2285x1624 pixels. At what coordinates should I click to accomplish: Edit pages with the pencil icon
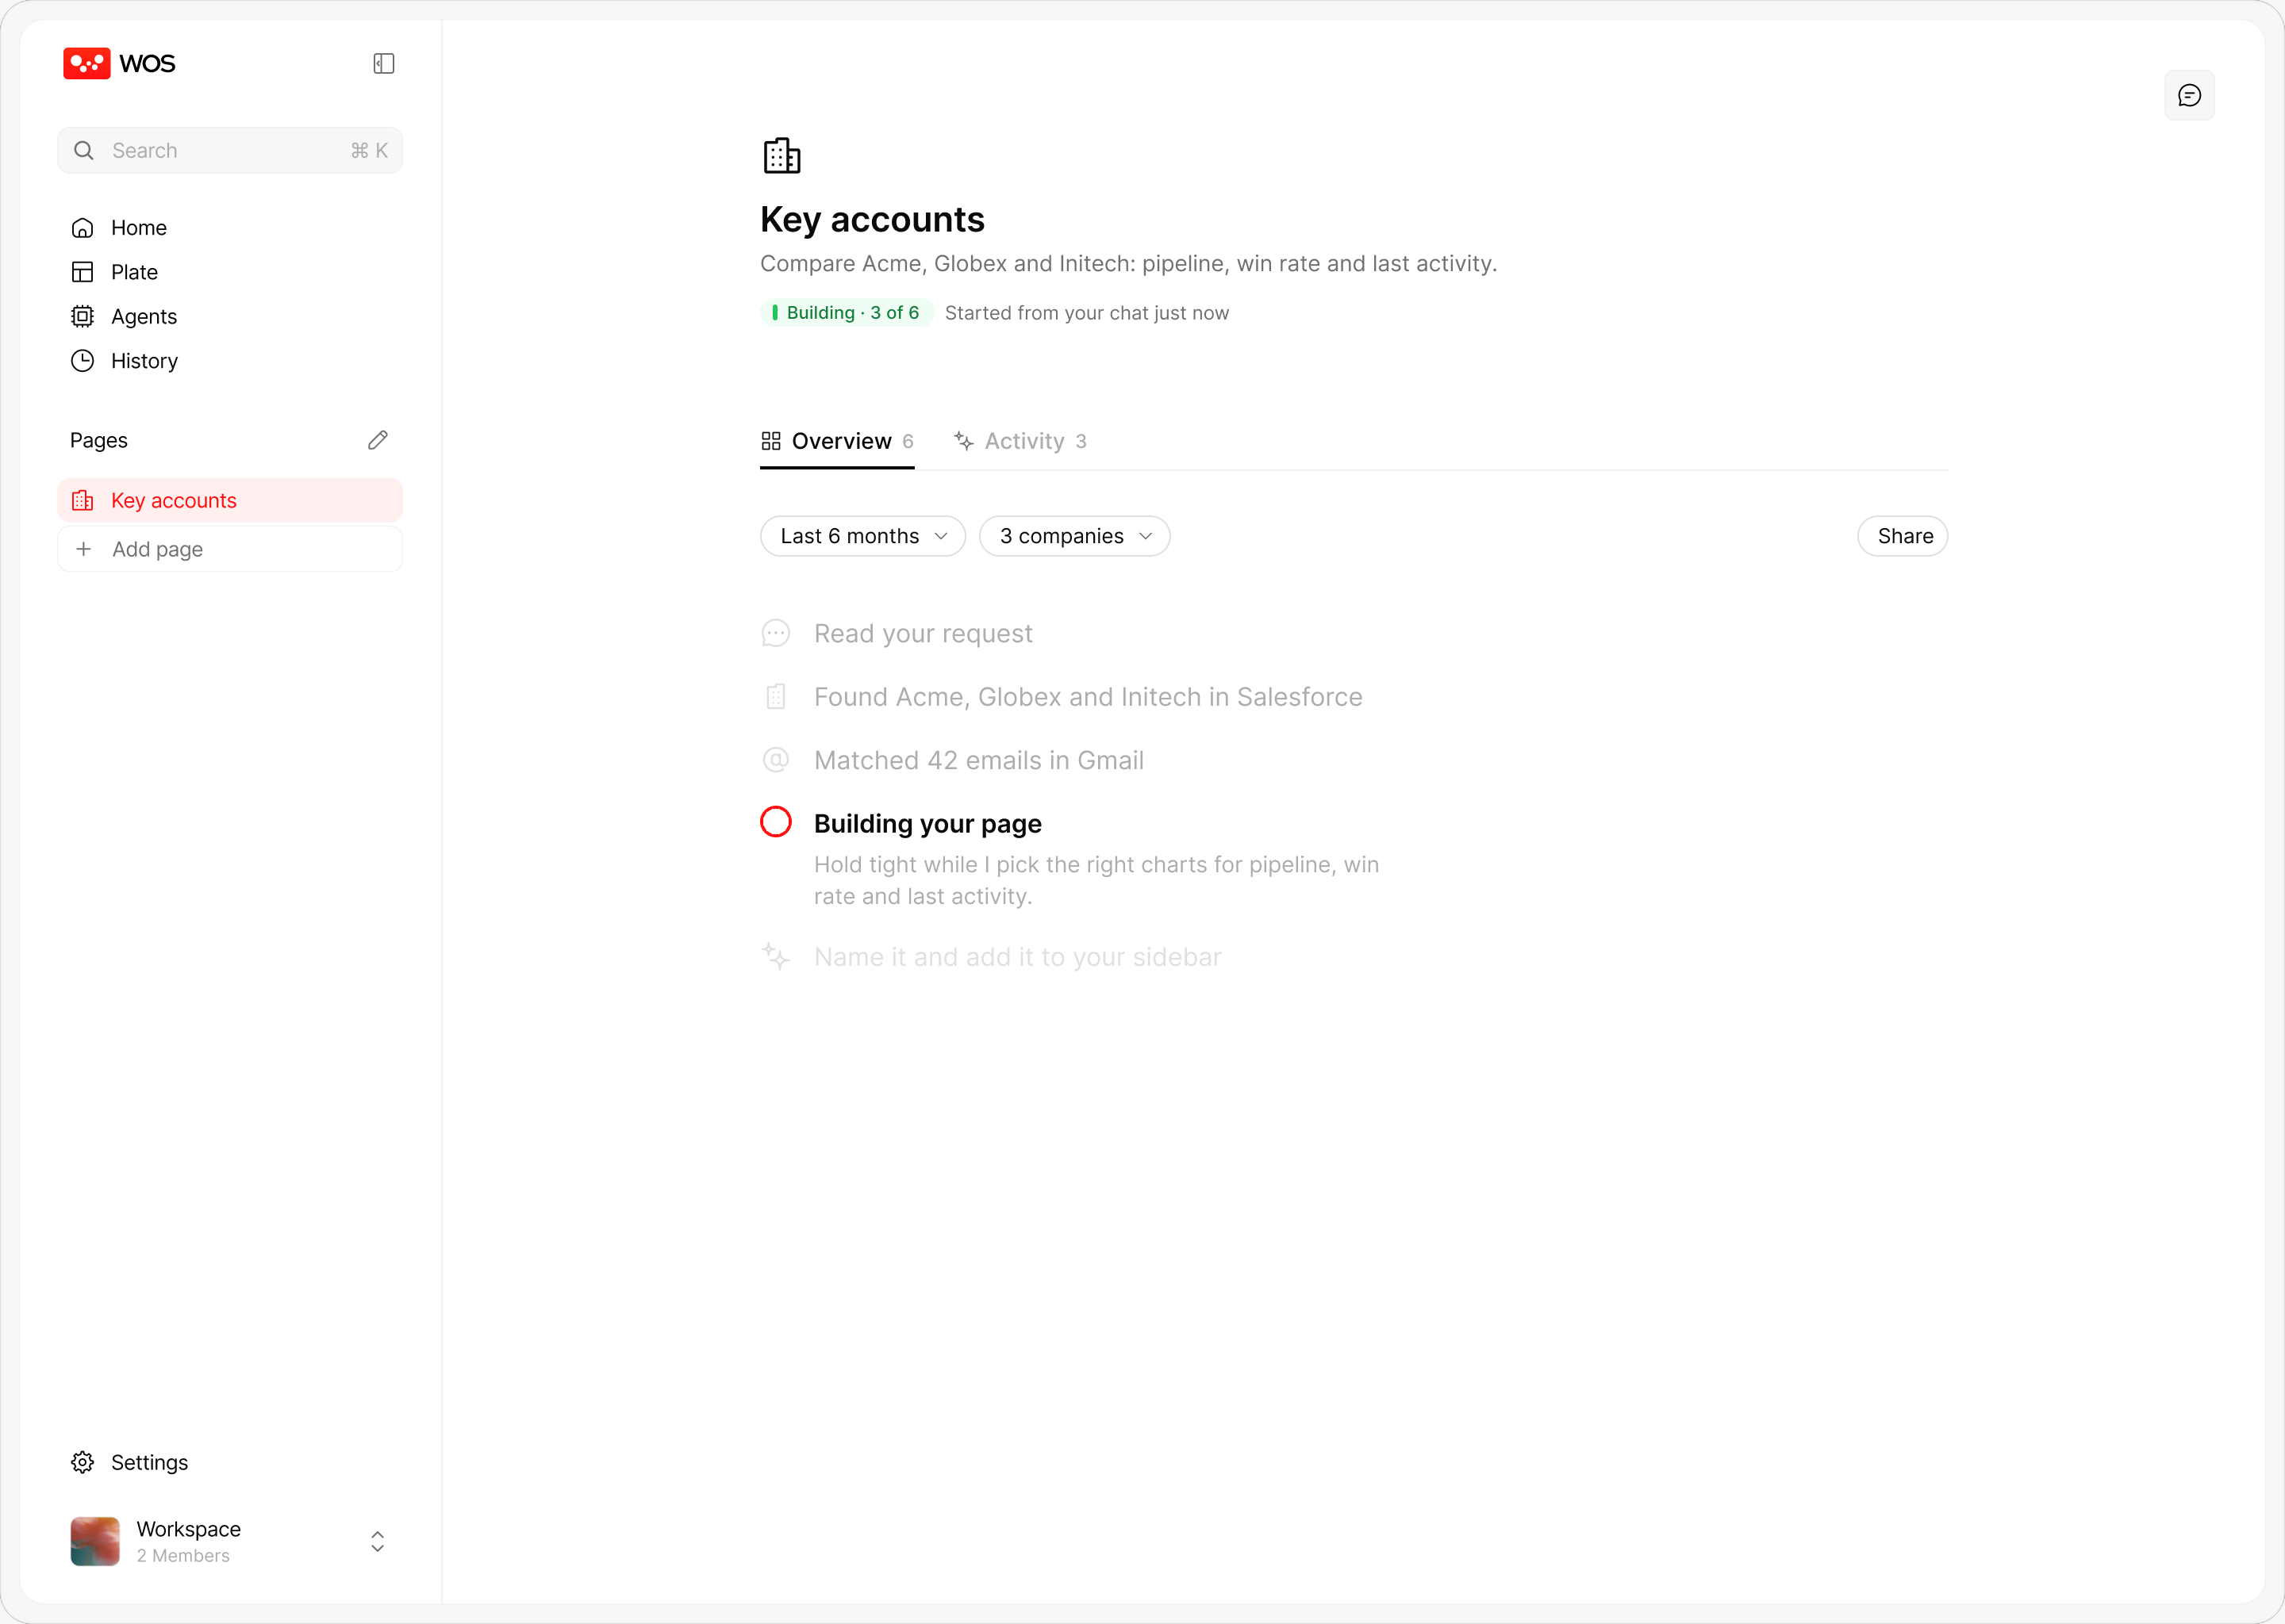click(377, 440)
